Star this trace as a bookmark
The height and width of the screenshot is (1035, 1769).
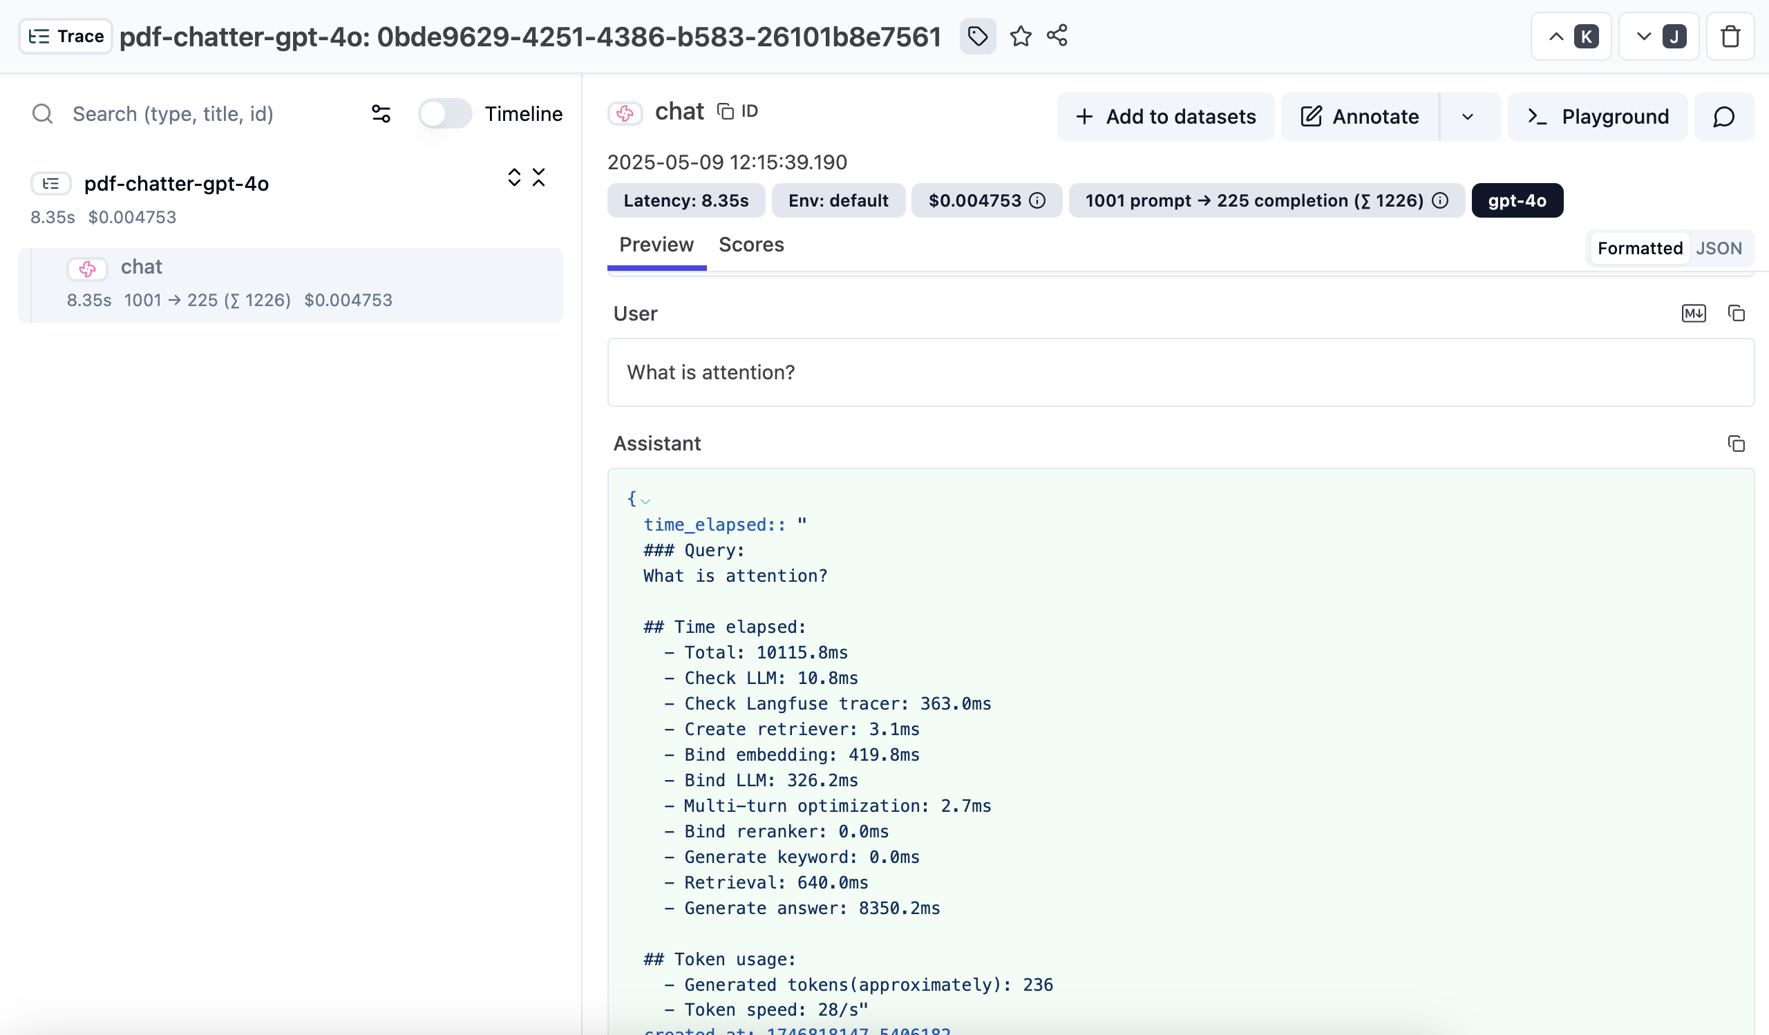click(1021, 36)
